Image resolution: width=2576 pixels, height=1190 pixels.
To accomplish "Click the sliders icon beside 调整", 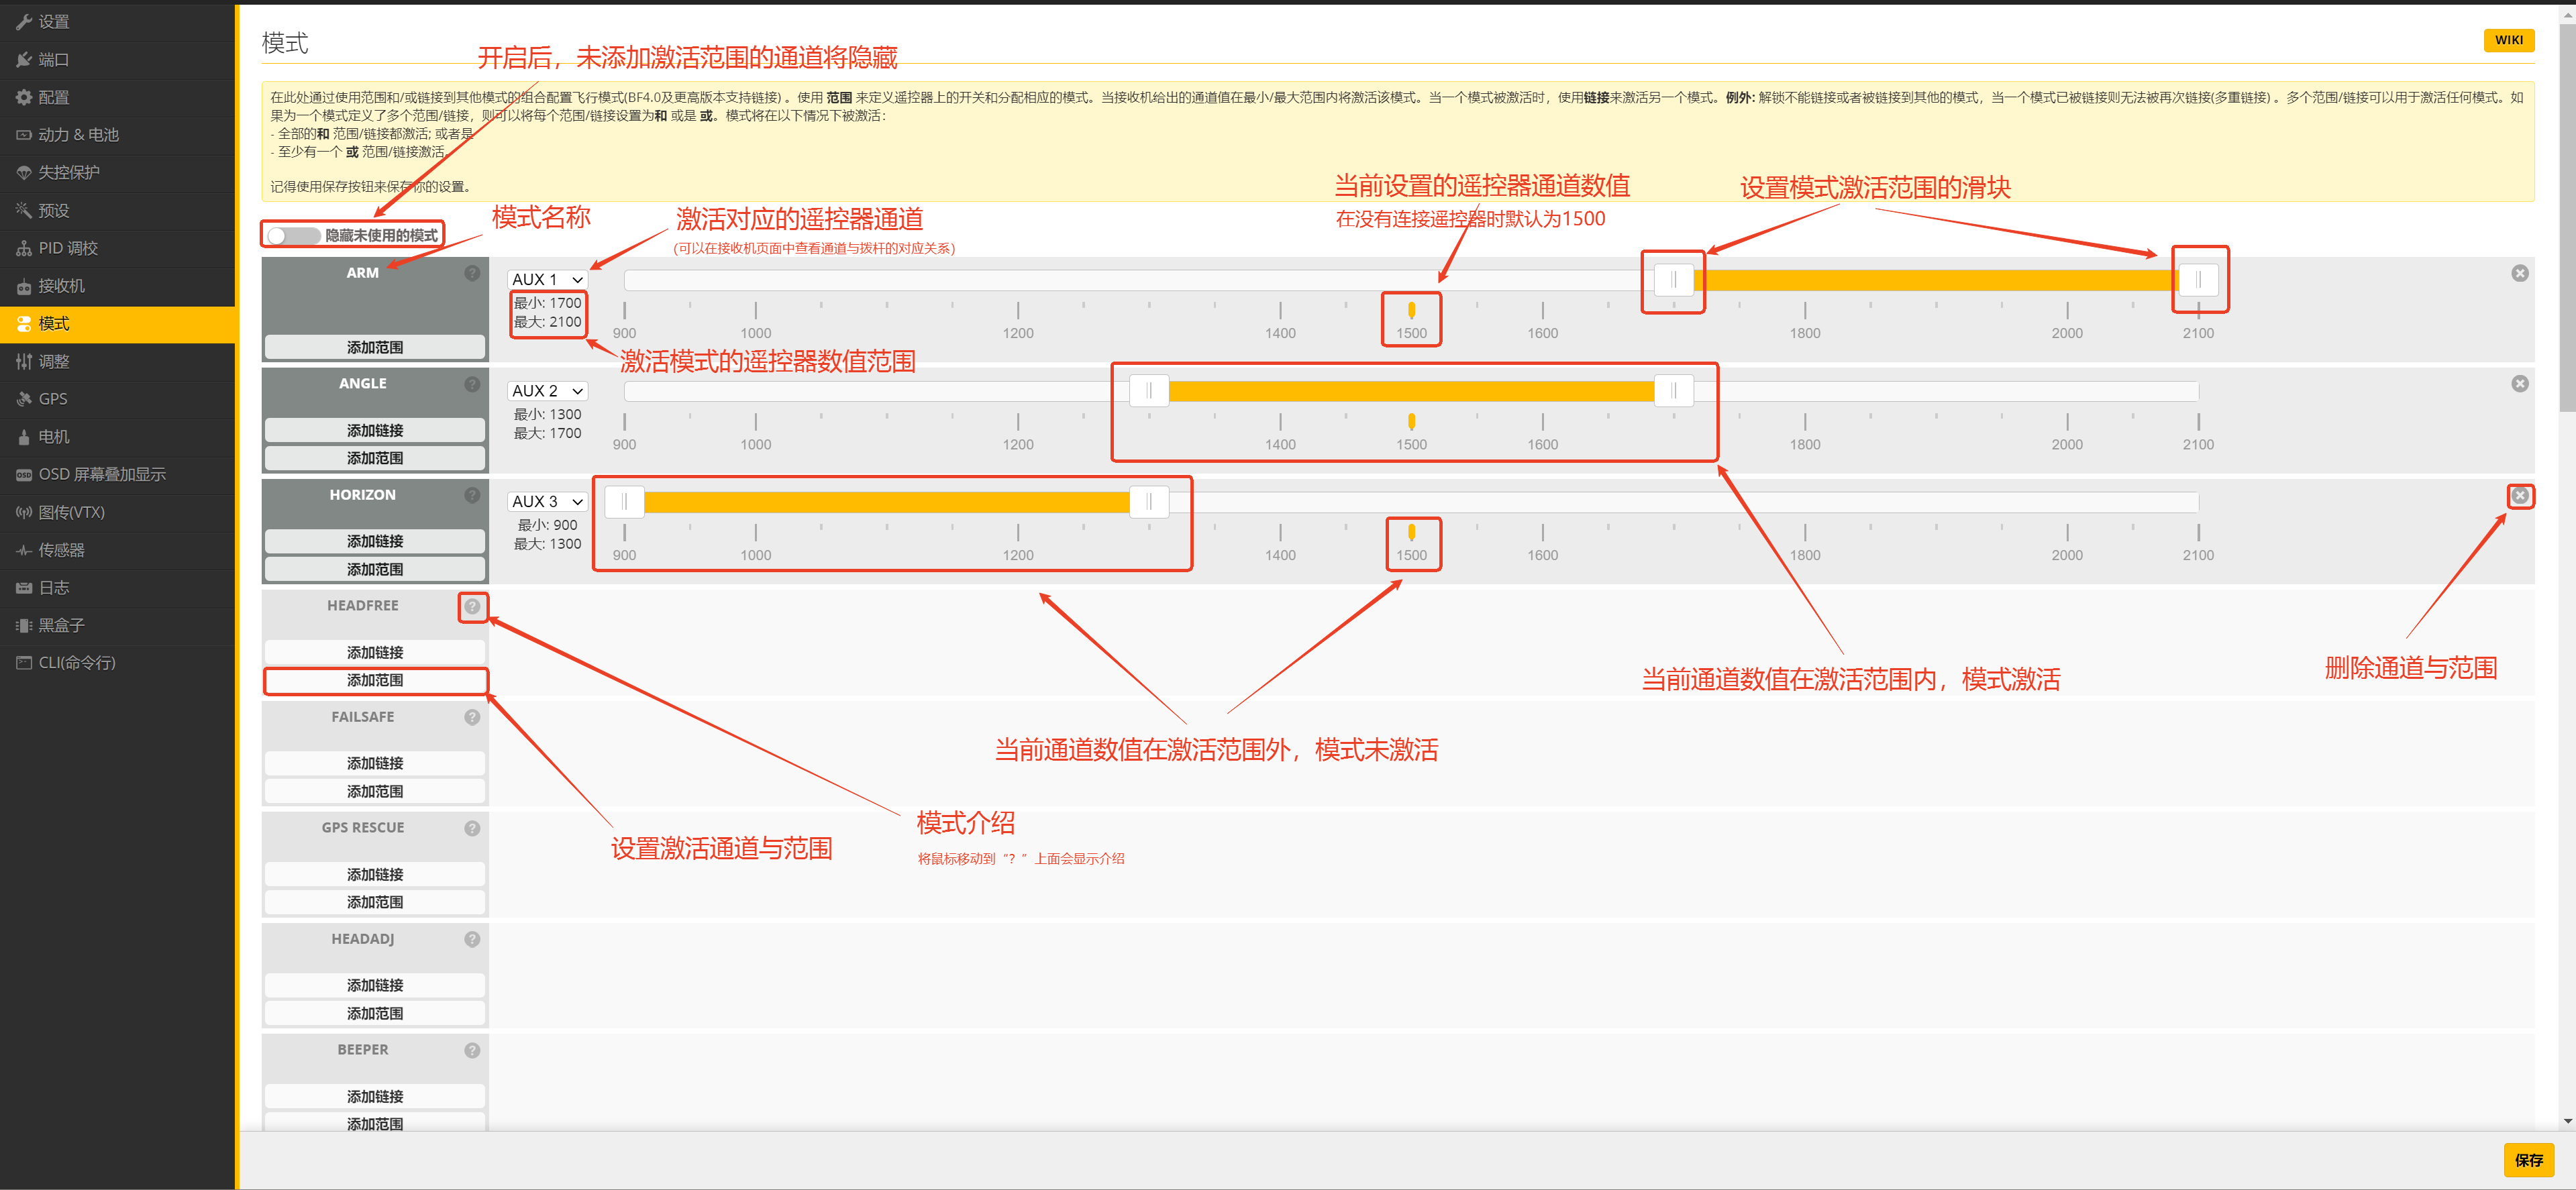I will point(24,361).
